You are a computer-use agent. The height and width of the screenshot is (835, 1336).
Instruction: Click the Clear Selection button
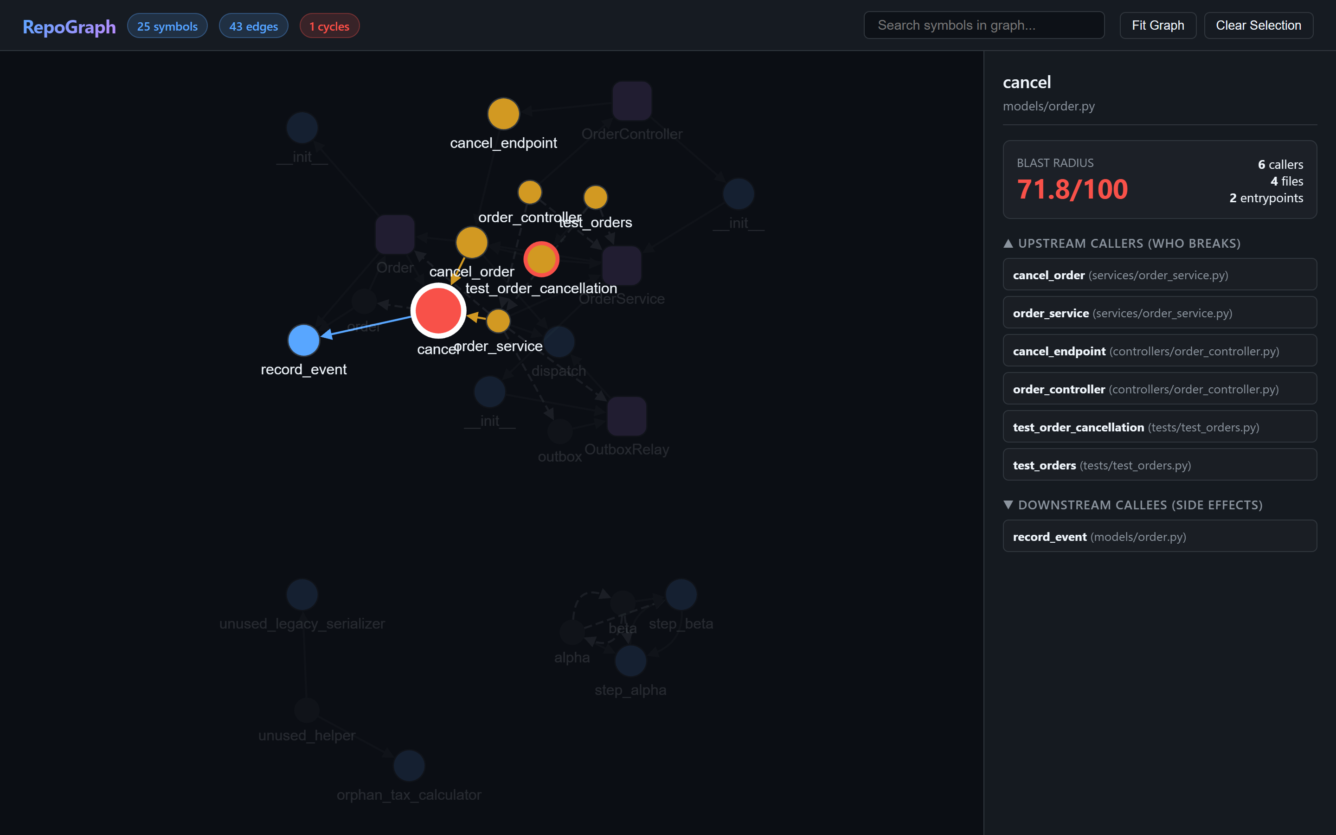(x=1258, y=26)
